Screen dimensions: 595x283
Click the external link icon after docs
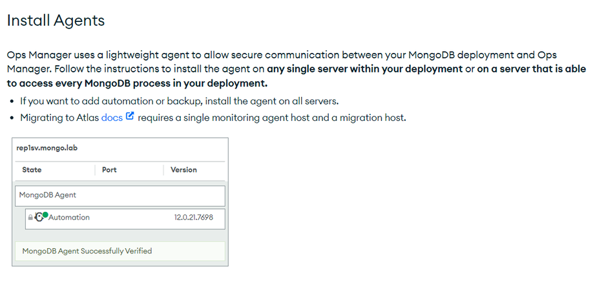tap(130, 116)
